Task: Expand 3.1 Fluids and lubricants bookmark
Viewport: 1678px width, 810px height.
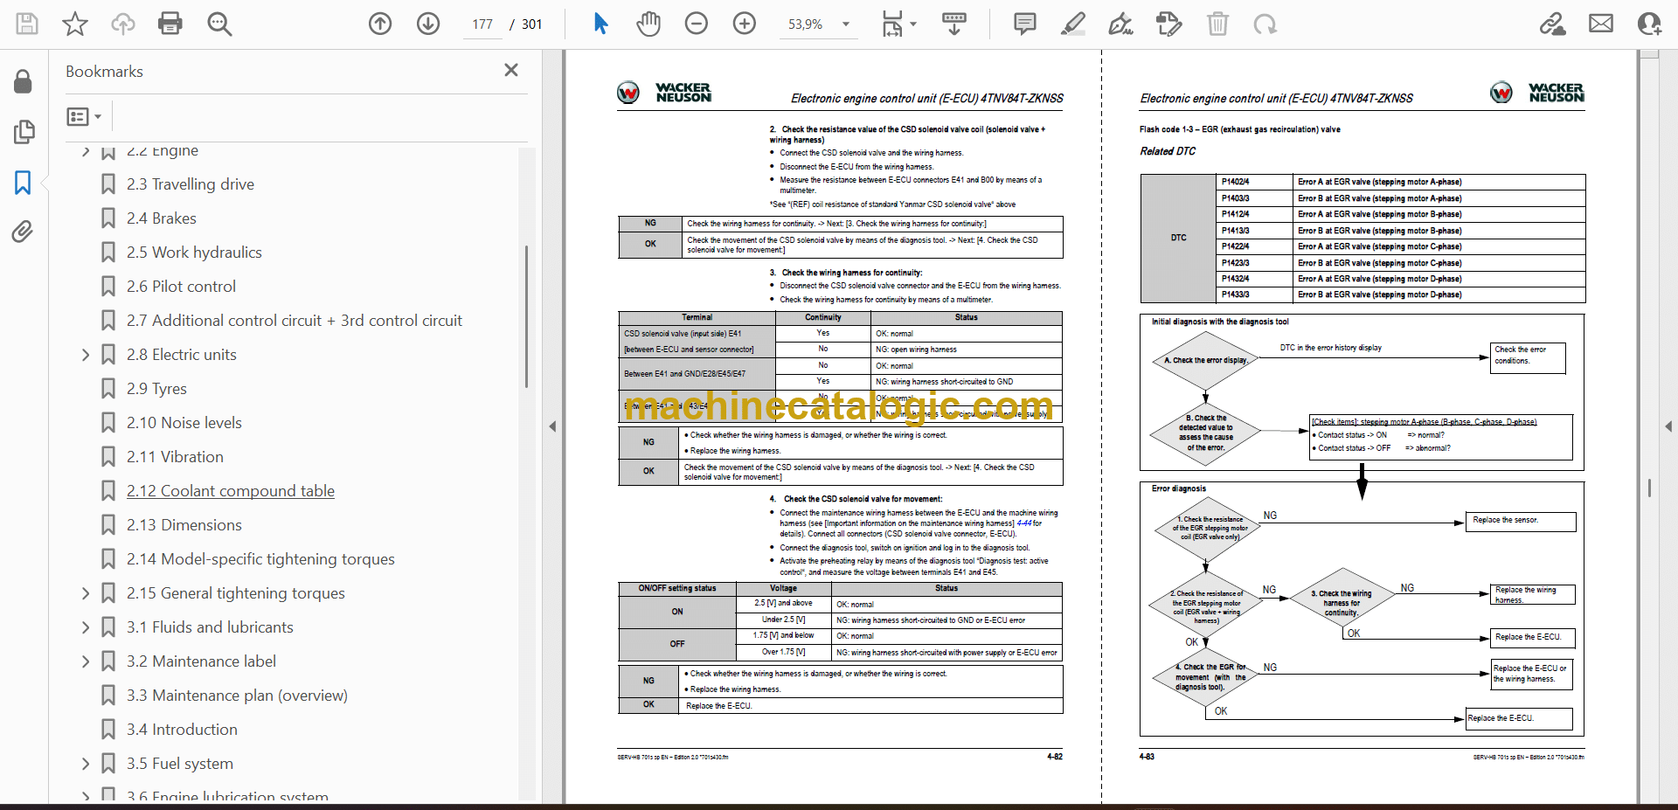Action: tap(86, 627)
